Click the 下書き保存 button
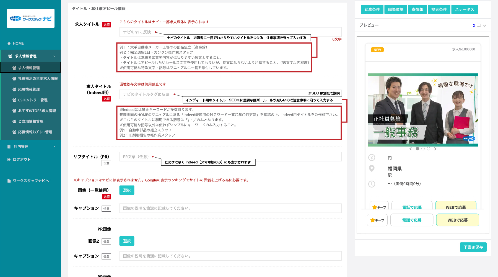 (473, 247)
